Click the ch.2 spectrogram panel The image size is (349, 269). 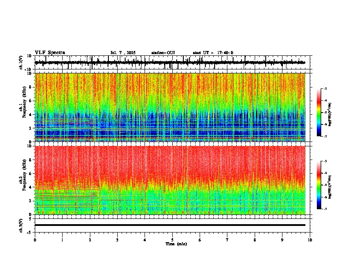170,180
